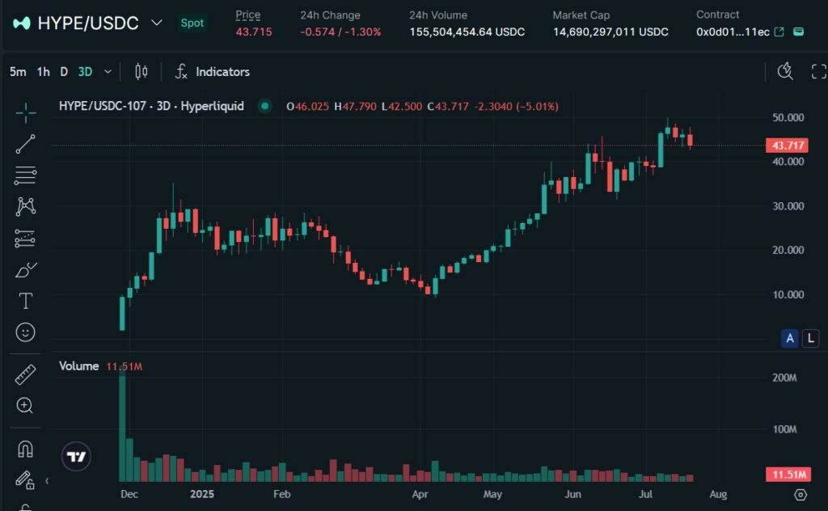
Task: Click the 2025 label on time axis
Action: [x=201, y=494]
